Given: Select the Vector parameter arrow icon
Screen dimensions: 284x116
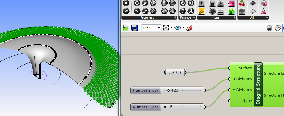Looking at the screenshot, I should point(126,11).
